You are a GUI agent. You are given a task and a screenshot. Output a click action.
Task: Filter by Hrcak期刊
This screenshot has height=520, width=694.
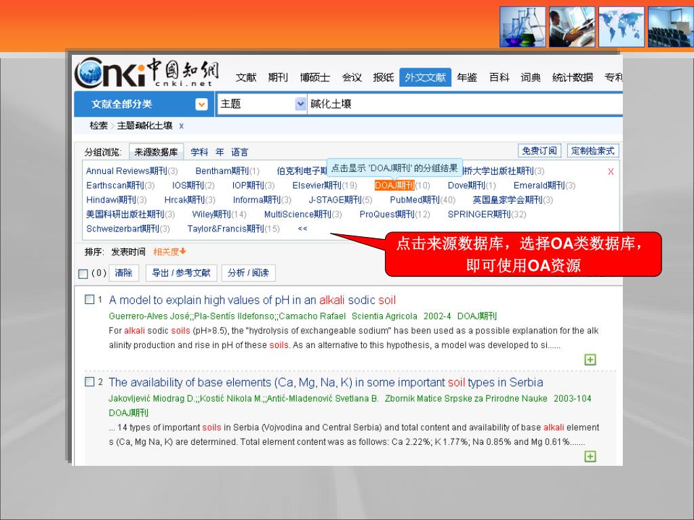pos(184,200)
